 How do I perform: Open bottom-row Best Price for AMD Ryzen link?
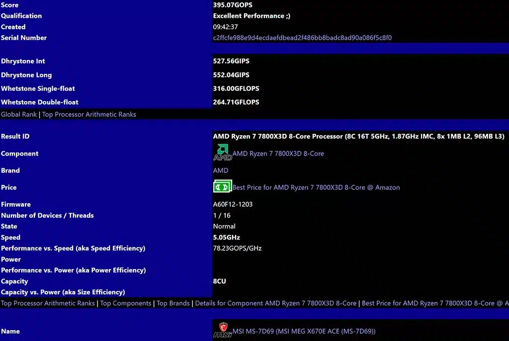(x=435, y=303)
